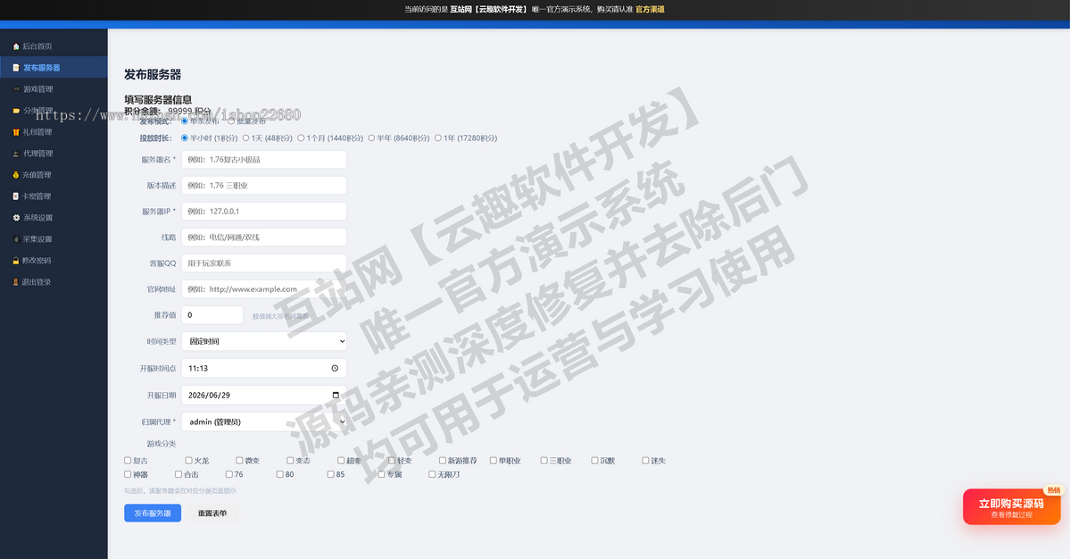Choose 1个月 (1440积分) duration
The width and height of the screenshot is (1071, 559).
point(301,138)
